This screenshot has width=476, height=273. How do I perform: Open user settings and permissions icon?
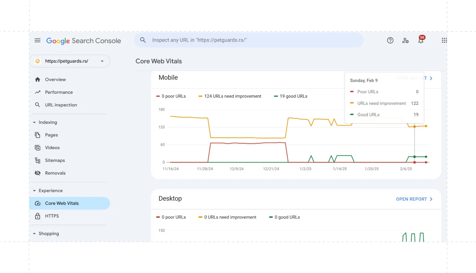click(x=405, y=40)
